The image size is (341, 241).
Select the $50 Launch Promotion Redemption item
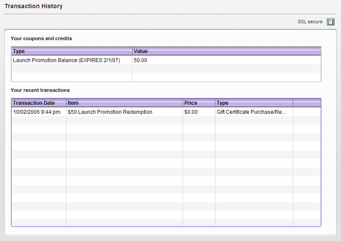[x=110, y=112]
